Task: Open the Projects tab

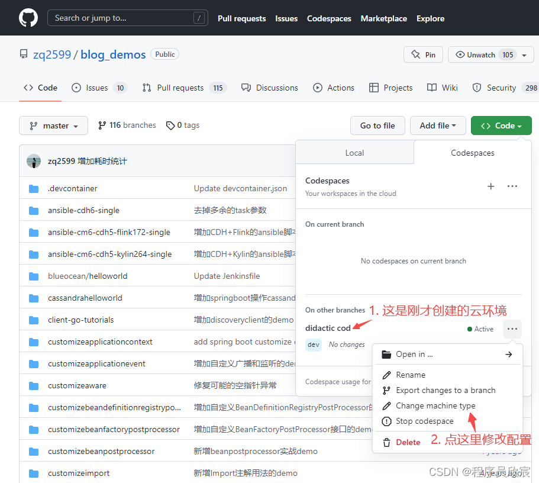Action: (391, 88)
